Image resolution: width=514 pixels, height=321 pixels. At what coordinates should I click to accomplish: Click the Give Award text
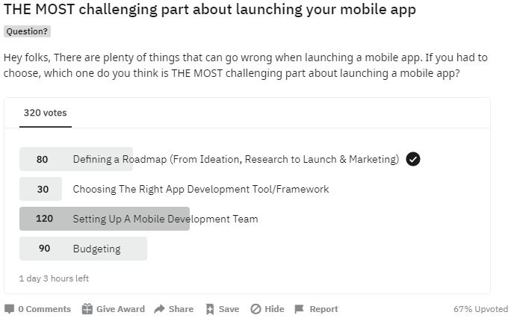(120, 309)
